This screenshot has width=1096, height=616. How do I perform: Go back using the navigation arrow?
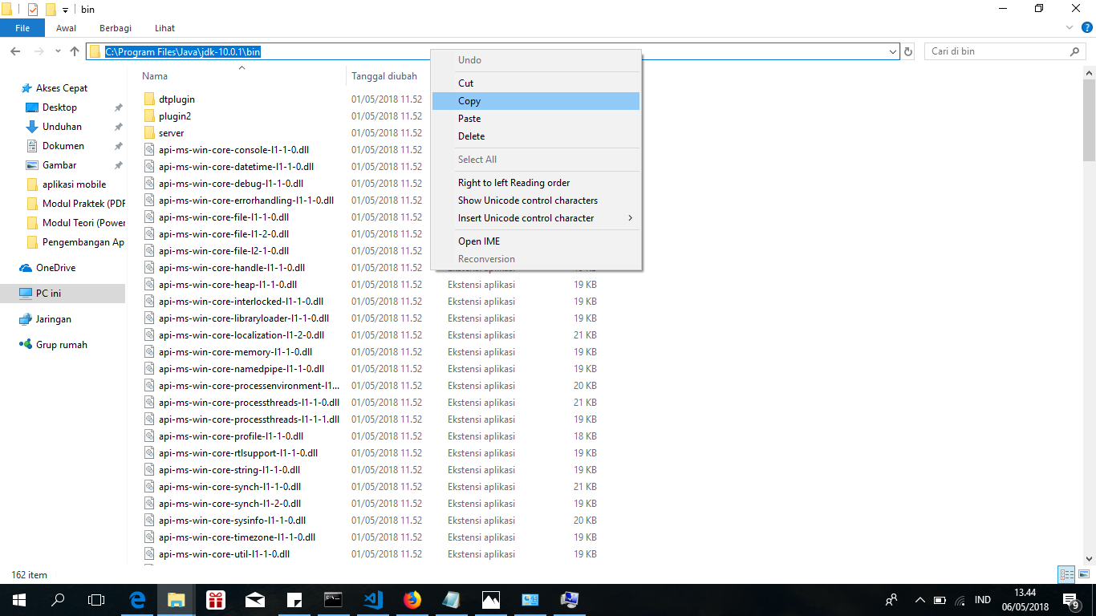click(14, 51)
